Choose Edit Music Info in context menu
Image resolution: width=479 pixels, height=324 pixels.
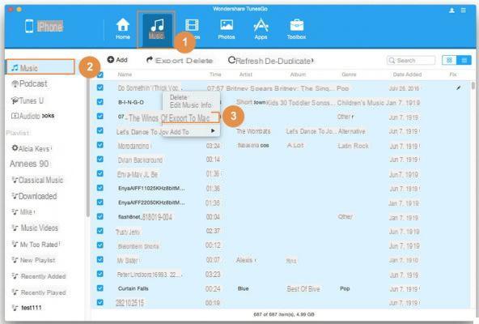click(190, 105)
